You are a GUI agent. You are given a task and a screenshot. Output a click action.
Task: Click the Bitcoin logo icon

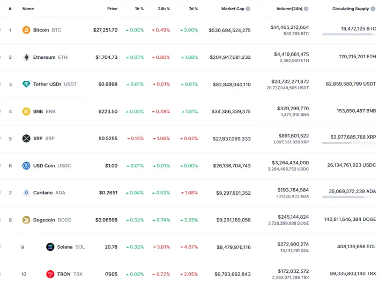26,30
